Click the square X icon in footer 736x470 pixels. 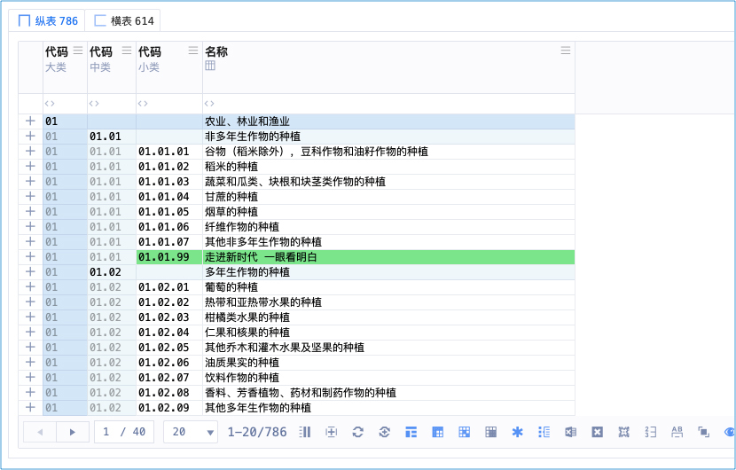pos(597,432)
